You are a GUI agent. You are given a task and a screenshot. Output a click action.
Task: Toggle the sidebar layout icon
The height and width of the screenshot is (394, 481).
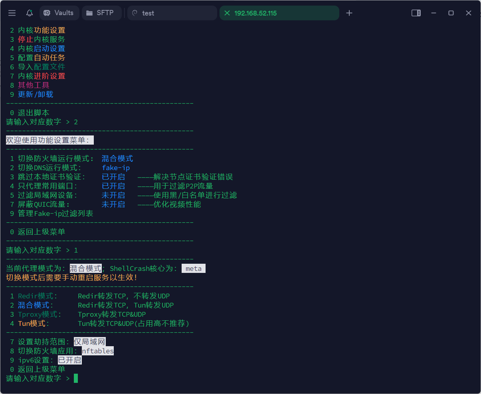[x=416, y=13]
